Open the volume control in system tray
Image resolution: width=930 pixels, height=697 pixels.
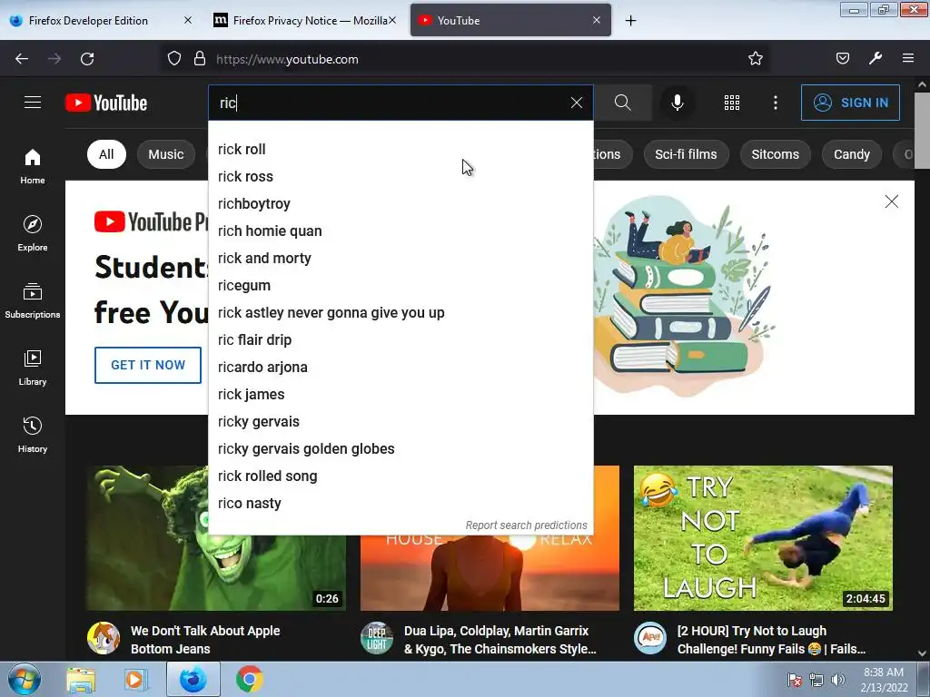(838, 680)
